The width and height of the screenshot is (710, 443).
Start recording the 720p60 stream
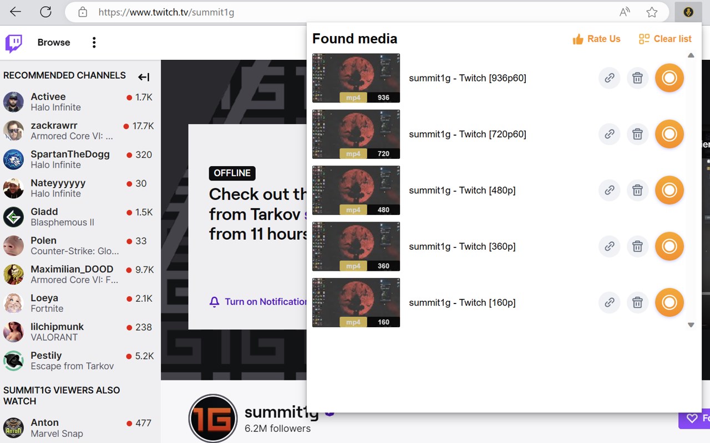[x=669, y=134]
